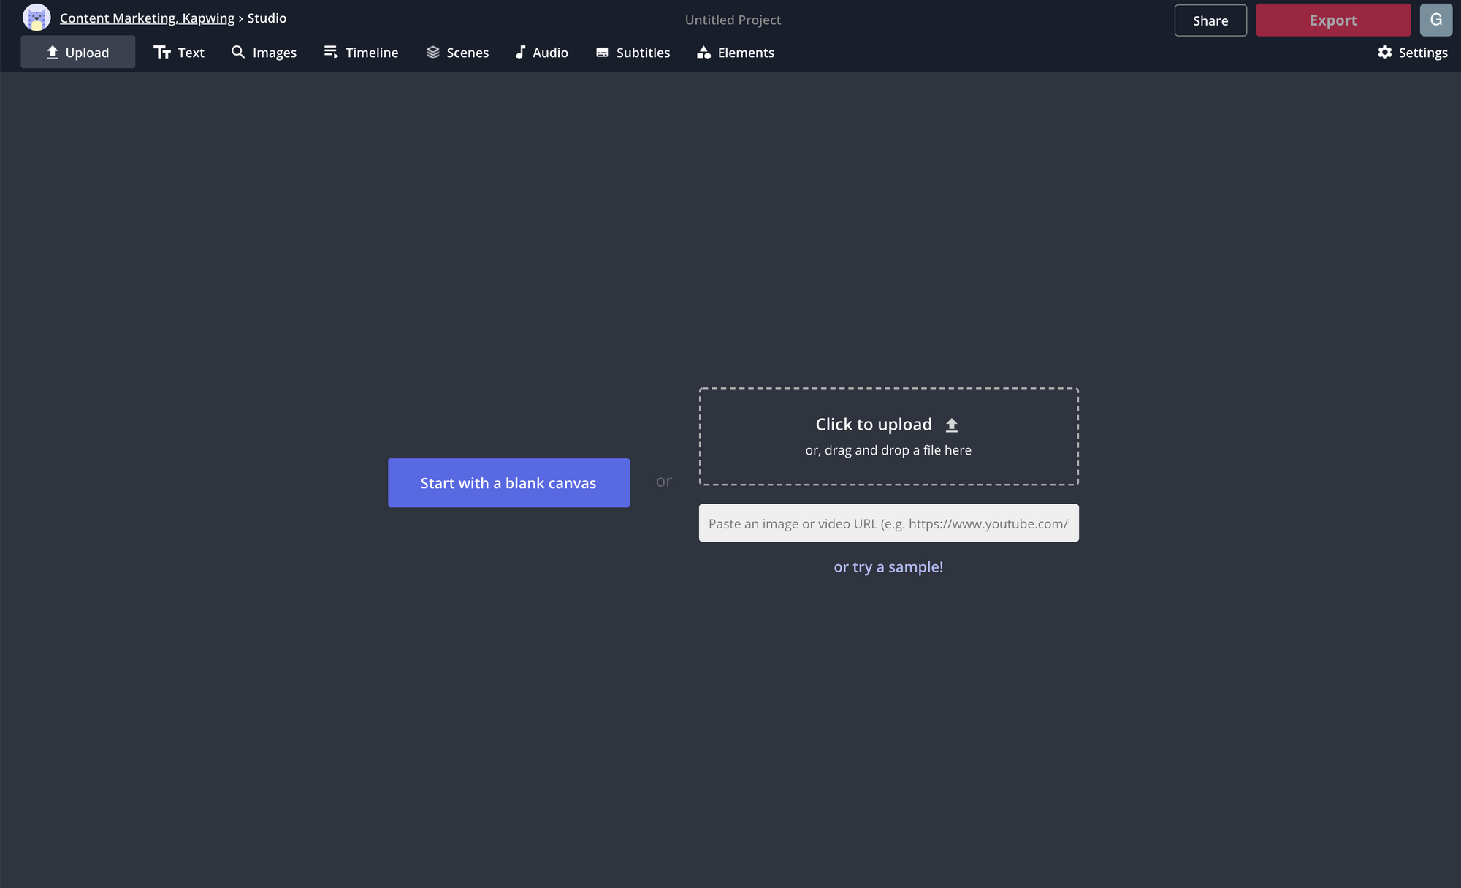Click the Text tool Tt icon
Image resolution: width=1461 pixels, height=888 pixels.
click(162, 53)
